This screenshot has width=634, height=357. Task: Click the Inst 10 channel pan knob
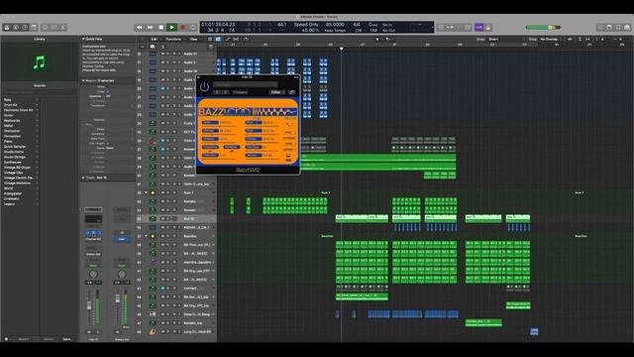tap(93, 274)
